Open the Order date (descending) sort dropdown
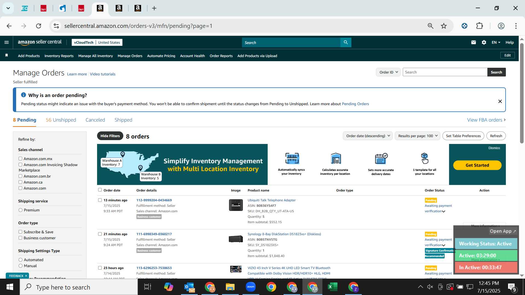This screenshot has width=525, height=295. click(x=368, y=136)
